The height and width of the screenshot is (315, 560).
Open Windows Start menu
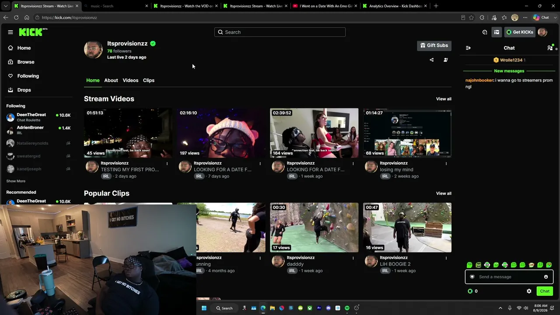click(x=204, y=308)
